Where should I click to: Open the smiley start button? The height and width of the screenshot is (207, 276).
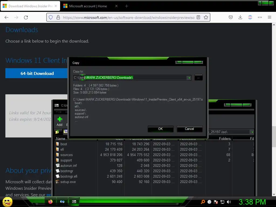[7, 202]
